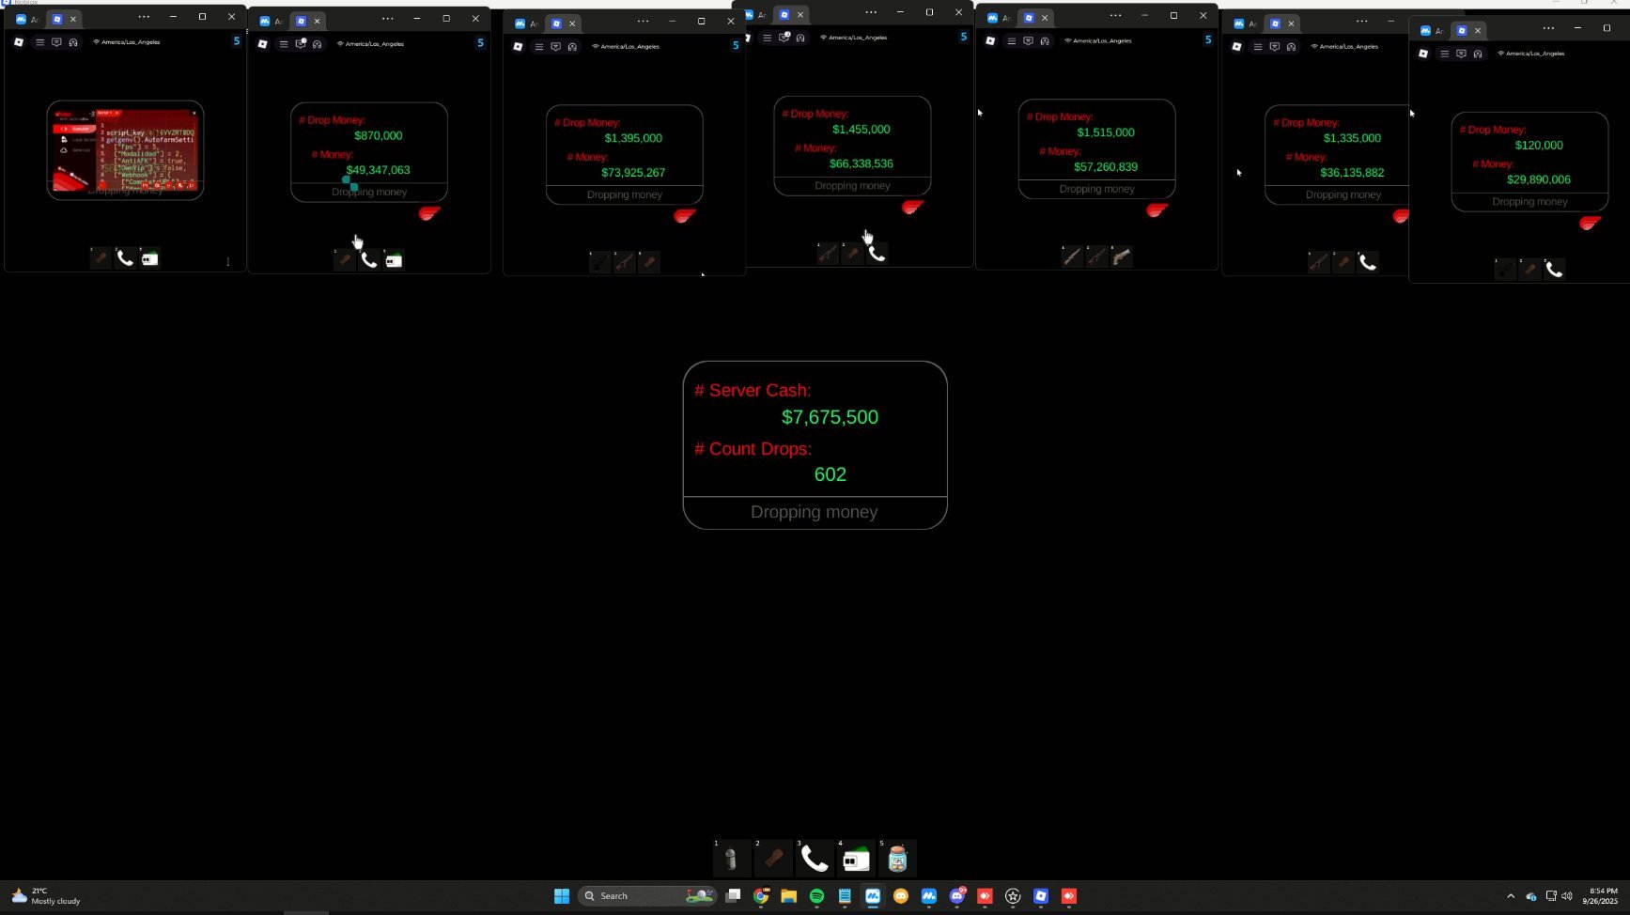Image resolution: width=1630 pixels, height=915 pixels.
Task: Toggle the rifle slot in the fourth window's hotbar
Action: 828,252
